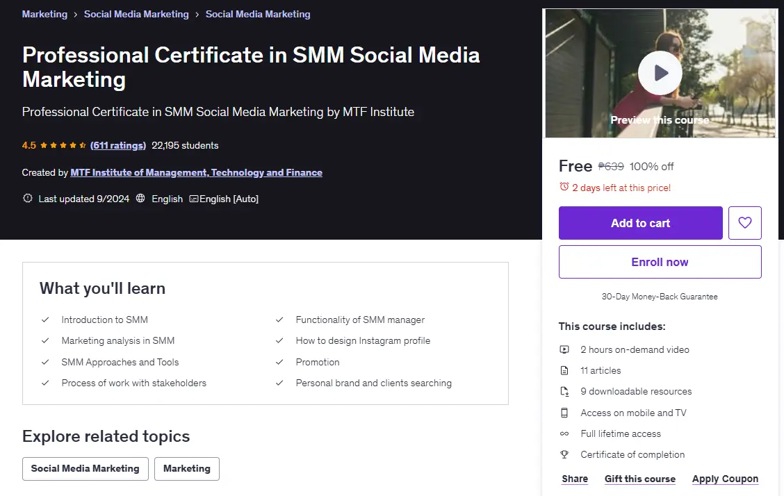Click the alarm clock icon beside days left
This screenshot has height=496, width=784.
tap(564, 187)
